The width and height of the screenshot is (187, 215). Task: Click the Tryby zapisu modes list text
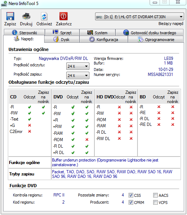point(112,174)
